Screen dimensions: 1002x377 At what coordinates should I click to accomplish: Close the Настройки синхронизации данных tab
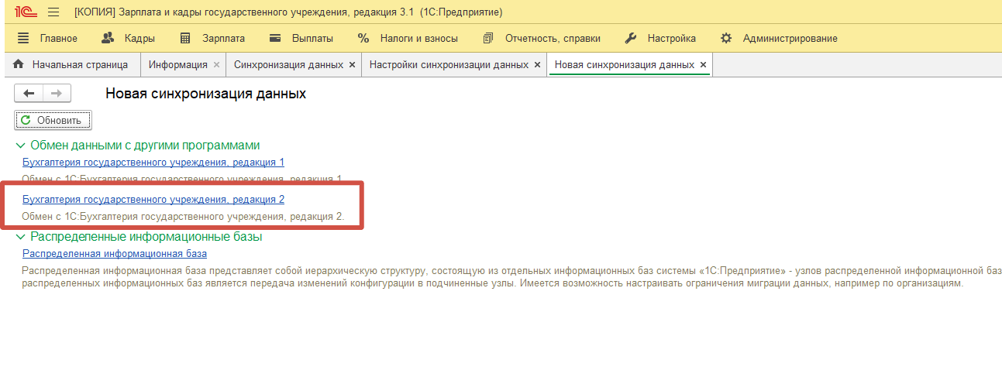(x=537, y=65)
